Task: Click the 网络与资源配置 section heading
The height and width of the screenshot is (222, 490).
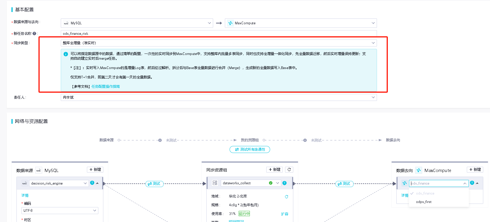Action: (x=31, y=121)
